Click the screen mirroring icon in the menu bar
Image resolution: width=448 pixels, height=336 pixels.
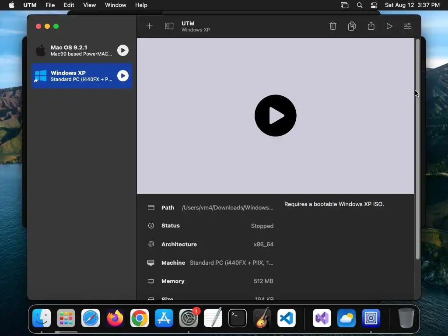pyautogui.click(x=345, y=5)
